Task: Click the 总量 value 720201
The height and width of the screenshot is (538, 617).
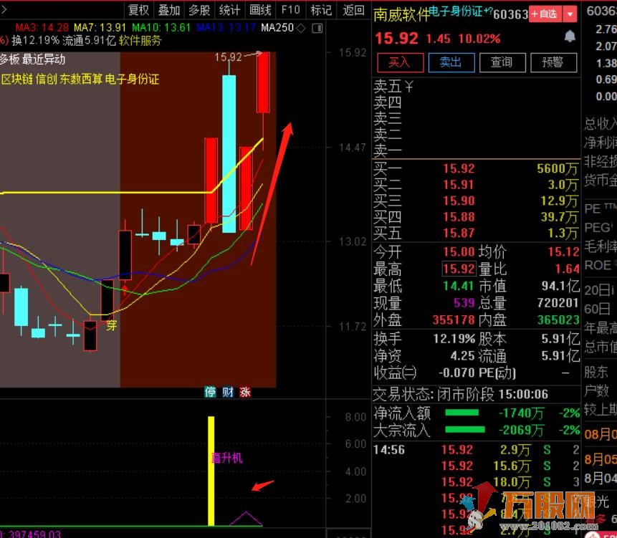Action: (x=558, y=303)
